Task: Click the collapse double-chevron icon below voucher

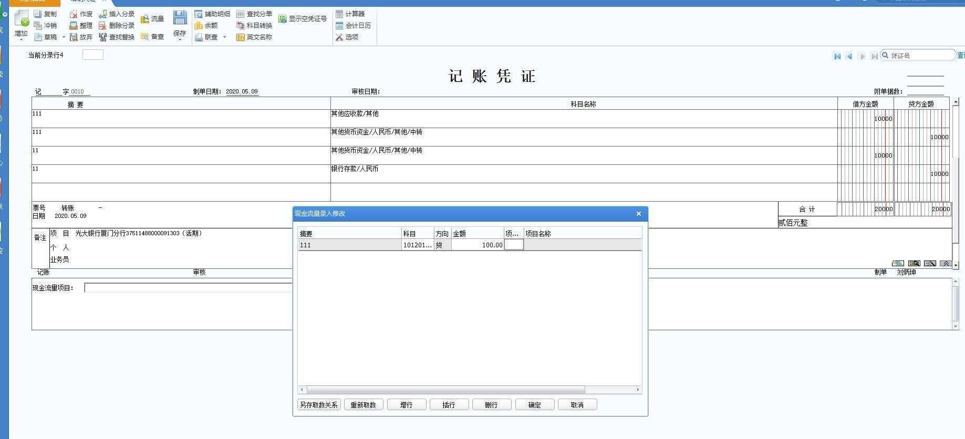Action: (946, 263)
